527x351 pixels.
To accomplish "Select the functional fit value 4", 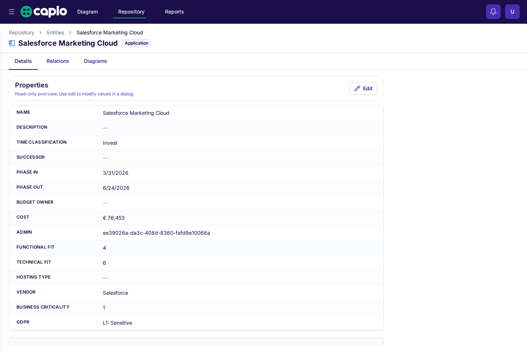I will tap(105, 248).
